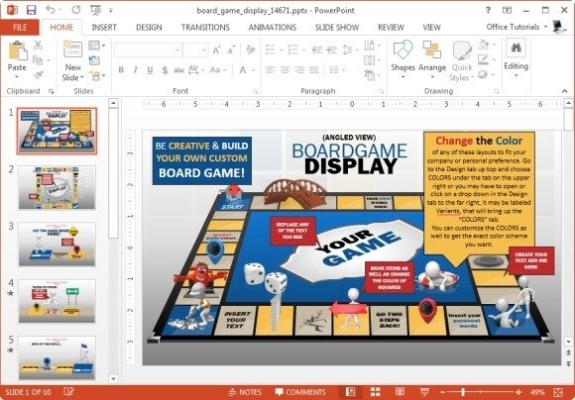Image resolution: width=575 pixels, height=400 pixels.
Task: Expand the Office Tutorials account dropdown
Action: (x=517, y=27)
